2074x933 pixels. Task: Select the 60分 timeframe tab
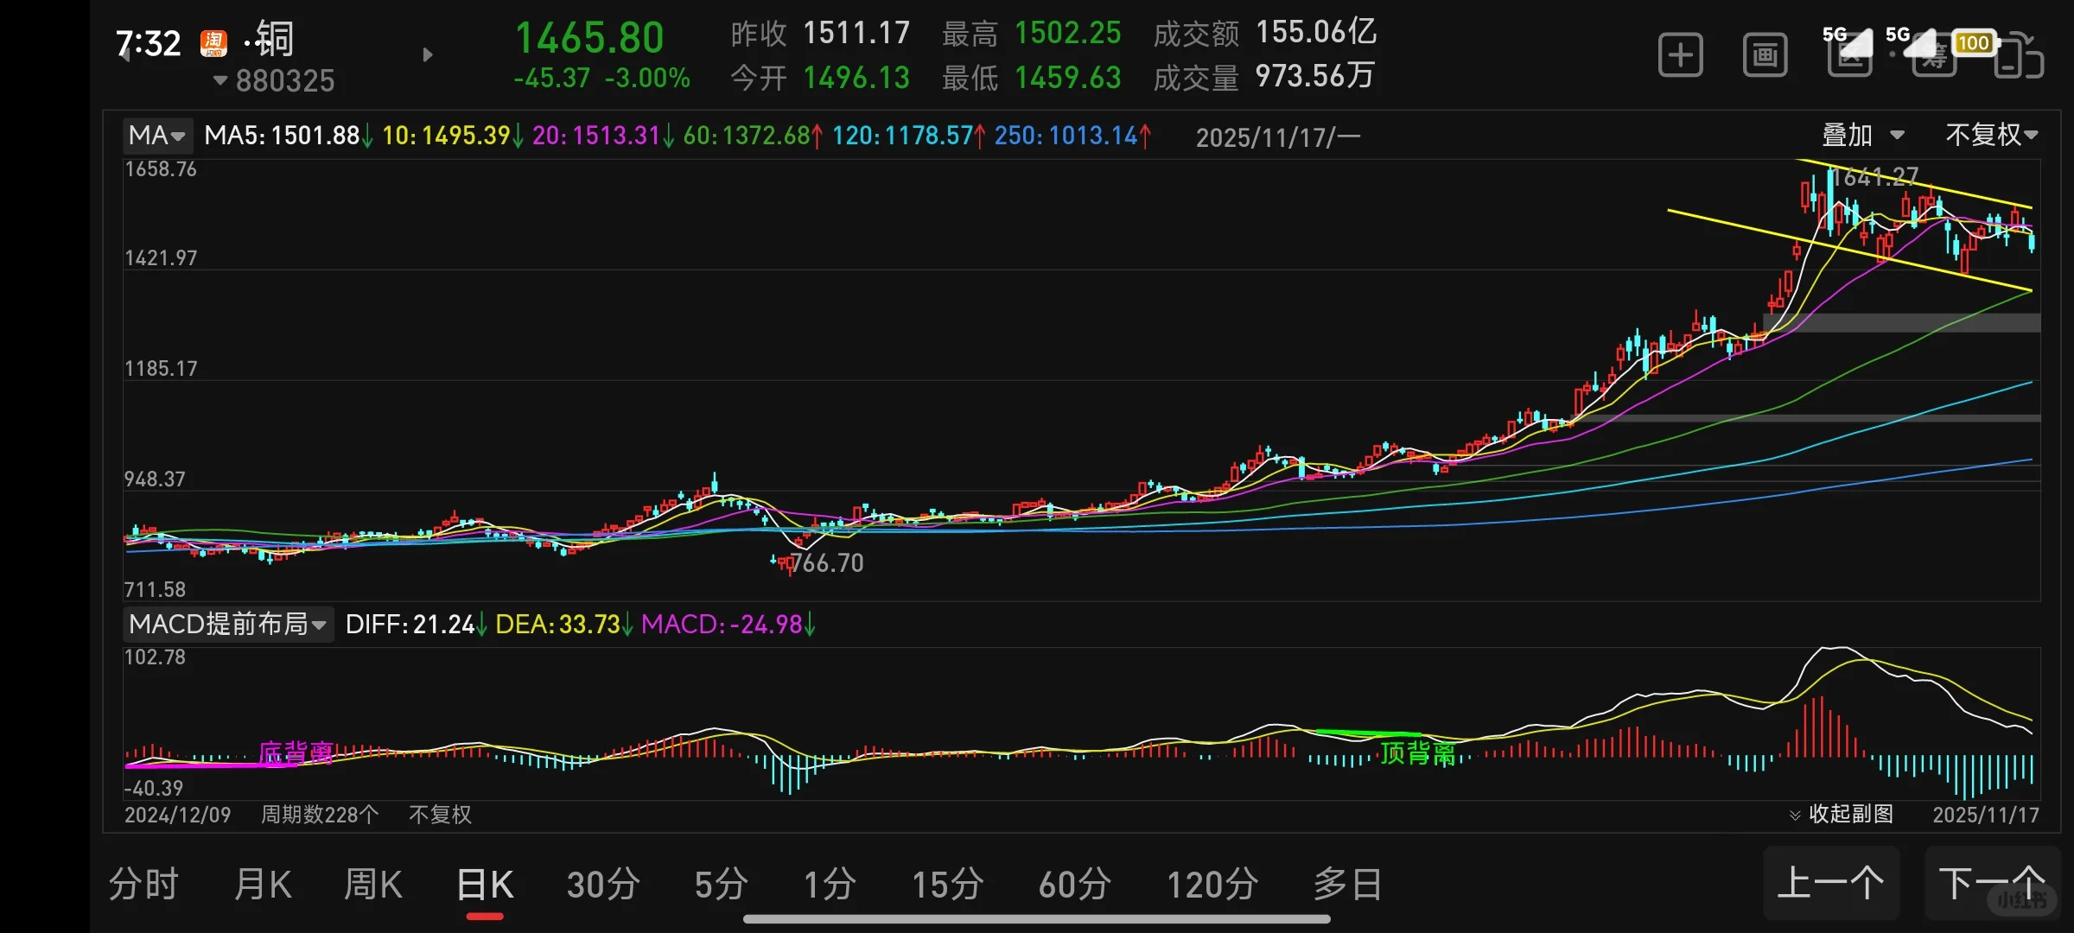point(1074,885)
